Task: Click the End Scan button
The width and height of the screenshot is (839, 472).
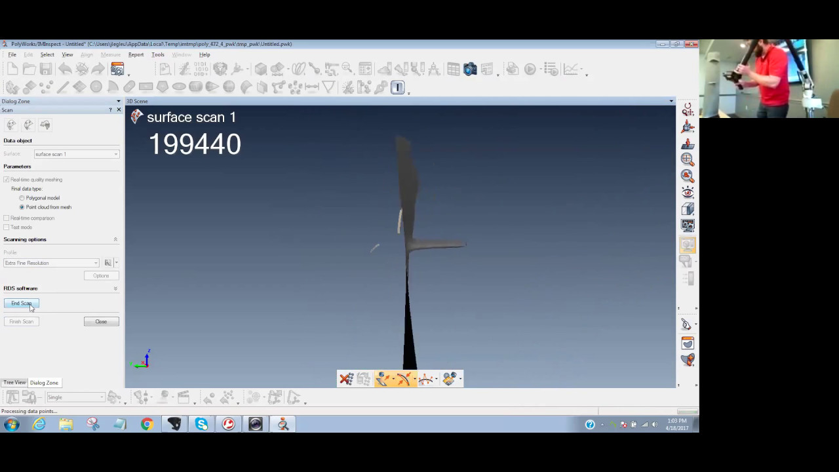Action: coord(21,303)
